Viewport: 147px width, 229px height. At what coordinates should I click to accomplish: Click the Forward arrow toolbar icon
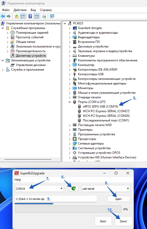[x=9, y=16]
